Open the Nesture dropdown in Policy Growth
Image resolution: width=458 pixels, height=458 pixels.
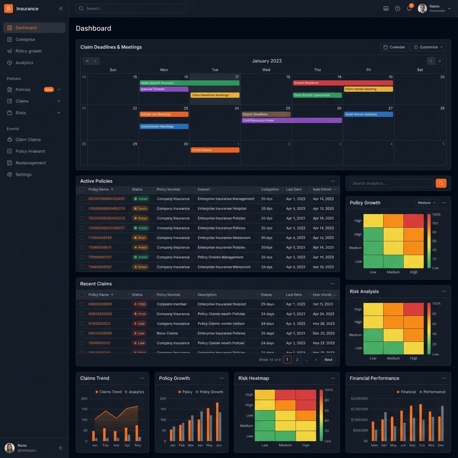click(x=427, y=203)
